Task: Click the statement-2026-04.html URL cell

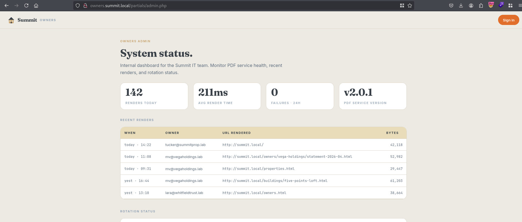Action: 287,157
